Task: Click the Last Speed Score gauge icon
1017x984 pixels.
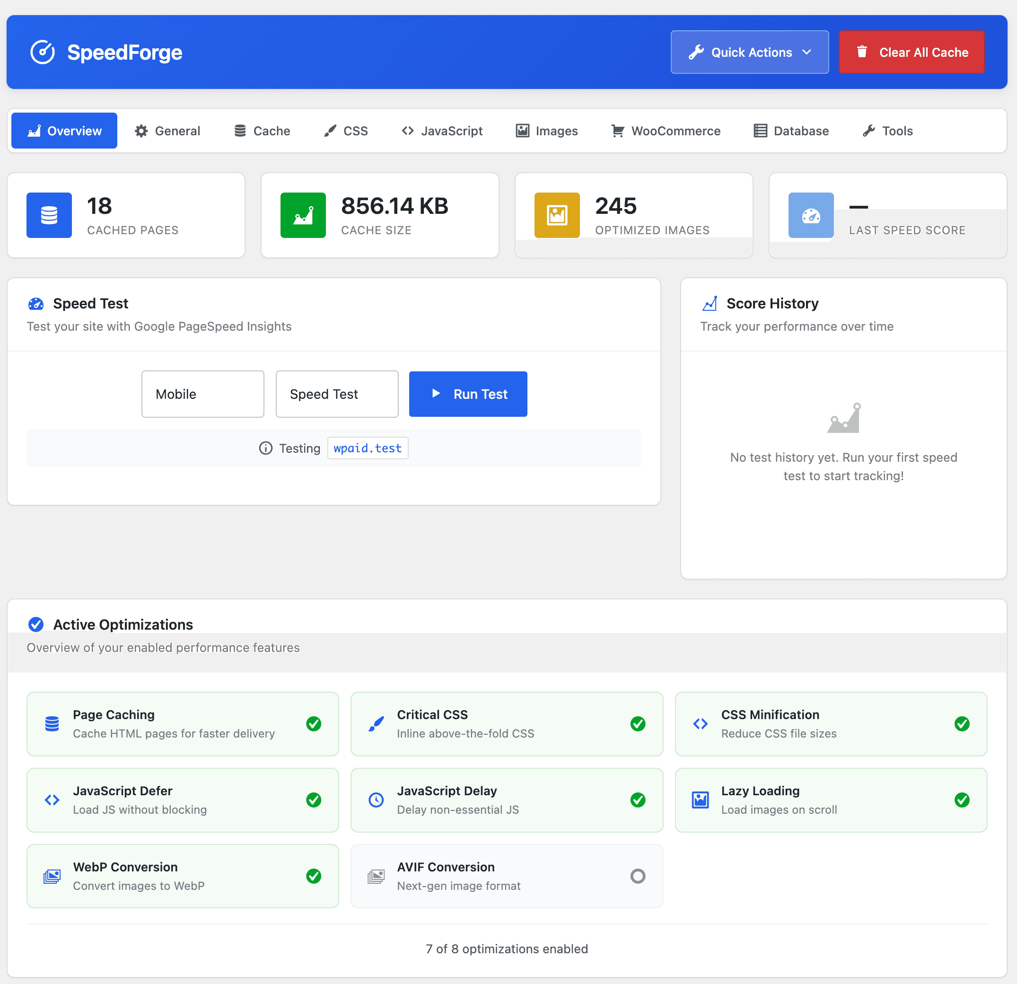Action: point(810,215)
